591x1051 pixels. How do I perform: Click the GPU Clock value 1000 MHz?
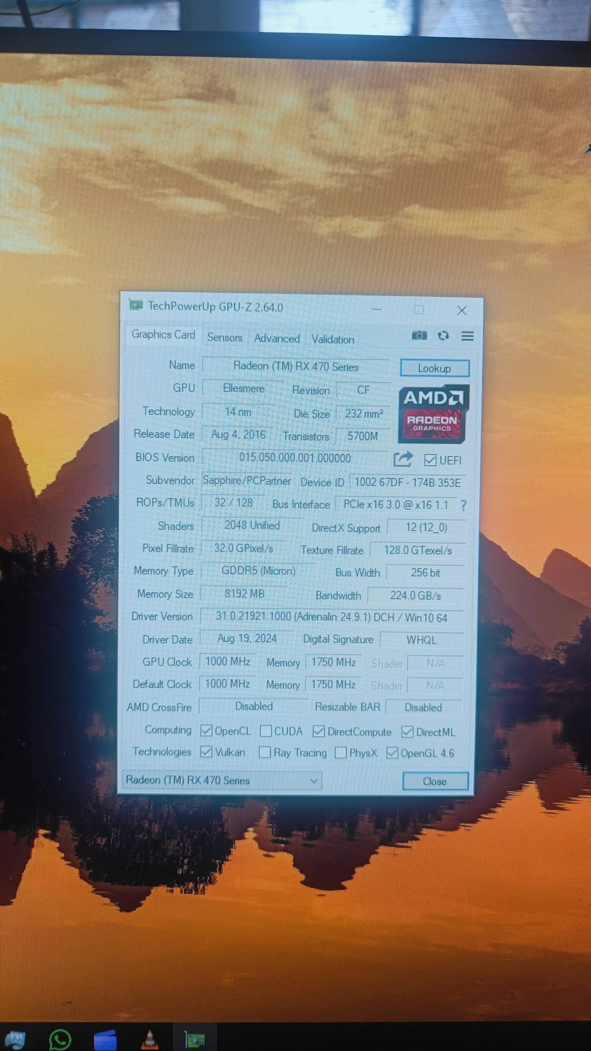(x=228, y=661)
